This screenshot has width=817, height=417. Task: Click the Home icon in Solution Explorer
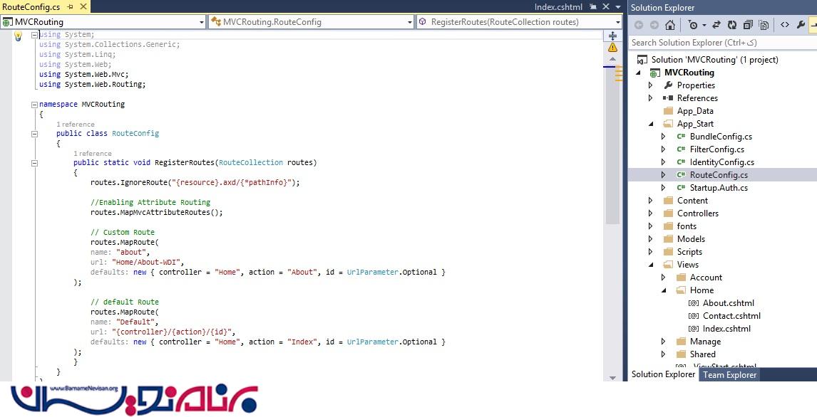670,25
